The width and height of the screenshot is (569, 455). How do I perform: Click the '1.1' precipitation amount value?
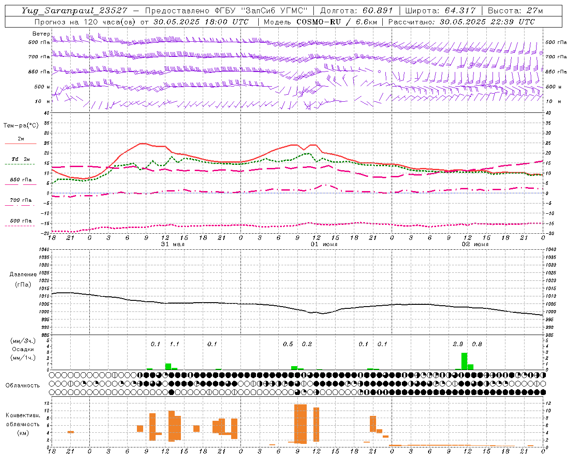pyautogui.click(x=174, y=344)
